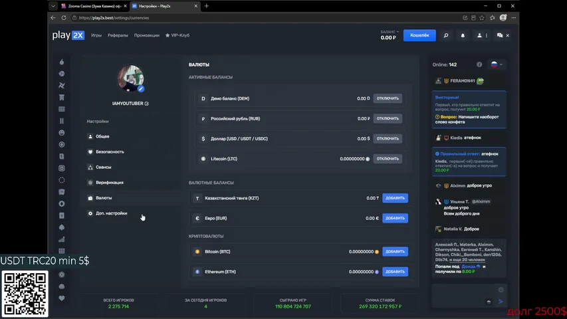Click the statistics bars sidebar icon
The height and width of the screenshot is (319, 567).
click(x=62, y=239)
